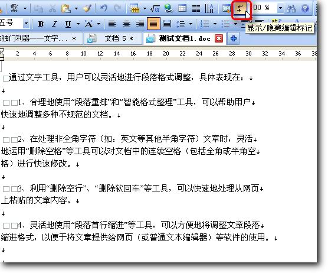The width and height of the screenshot is (328, 273).
Task: Open Help question mark icon
Action: click(x=305, y=8)
